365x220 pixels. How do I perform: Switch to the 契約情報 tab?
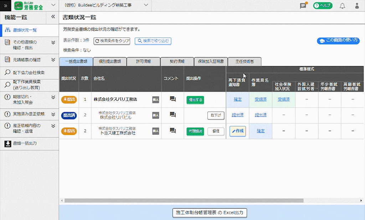coord(177,61)
